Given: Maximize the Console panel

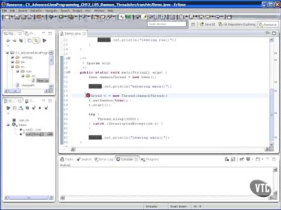Looking at the screenshot, I should [274, 159].
